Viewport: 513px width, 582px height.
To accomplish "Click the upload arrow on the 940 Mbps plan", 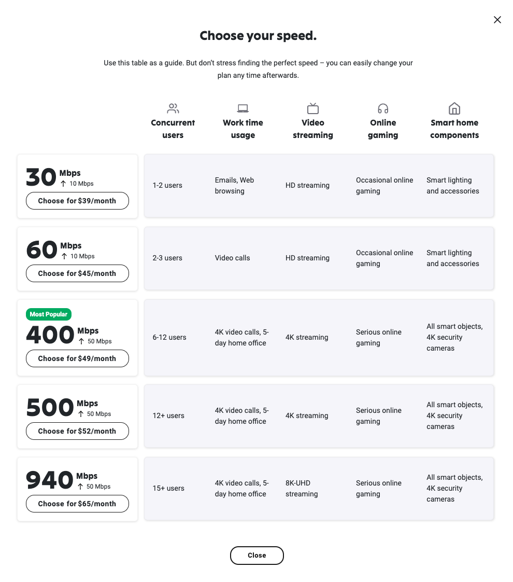I will [80, 487].
